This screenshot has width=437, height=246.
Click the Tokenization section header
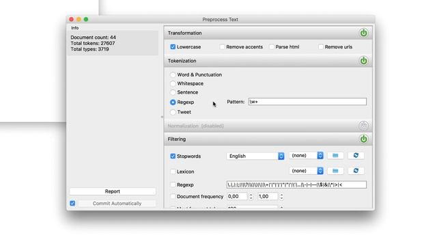click(268, 61)
